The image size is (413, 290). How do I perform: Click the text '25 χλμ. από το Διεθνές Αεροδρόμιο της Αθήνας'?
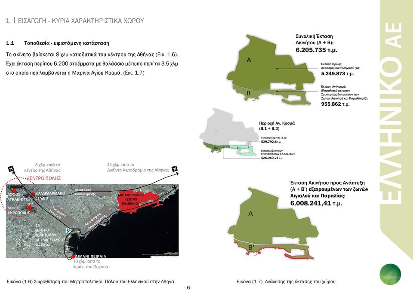tap(138, 168)
